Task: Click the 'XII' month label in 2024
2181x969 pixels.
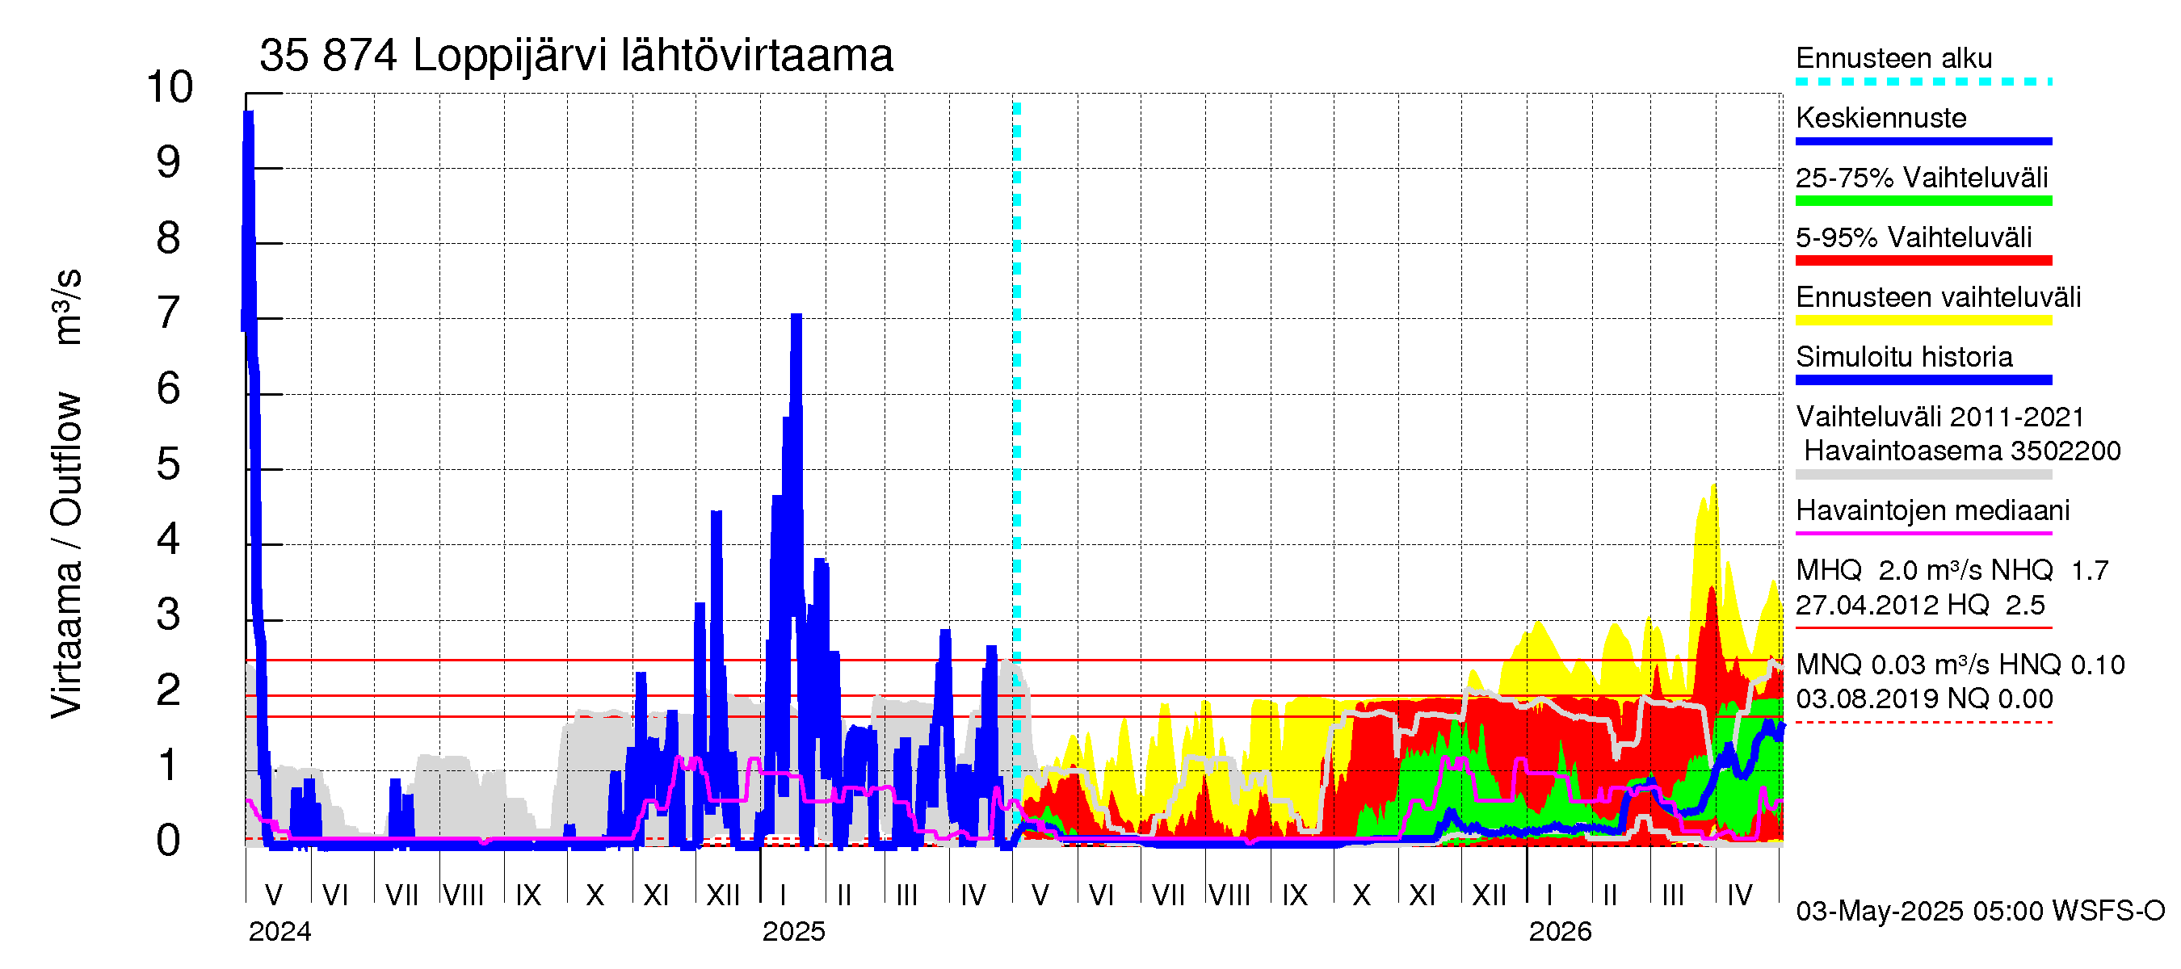Action: click(723, 896)
